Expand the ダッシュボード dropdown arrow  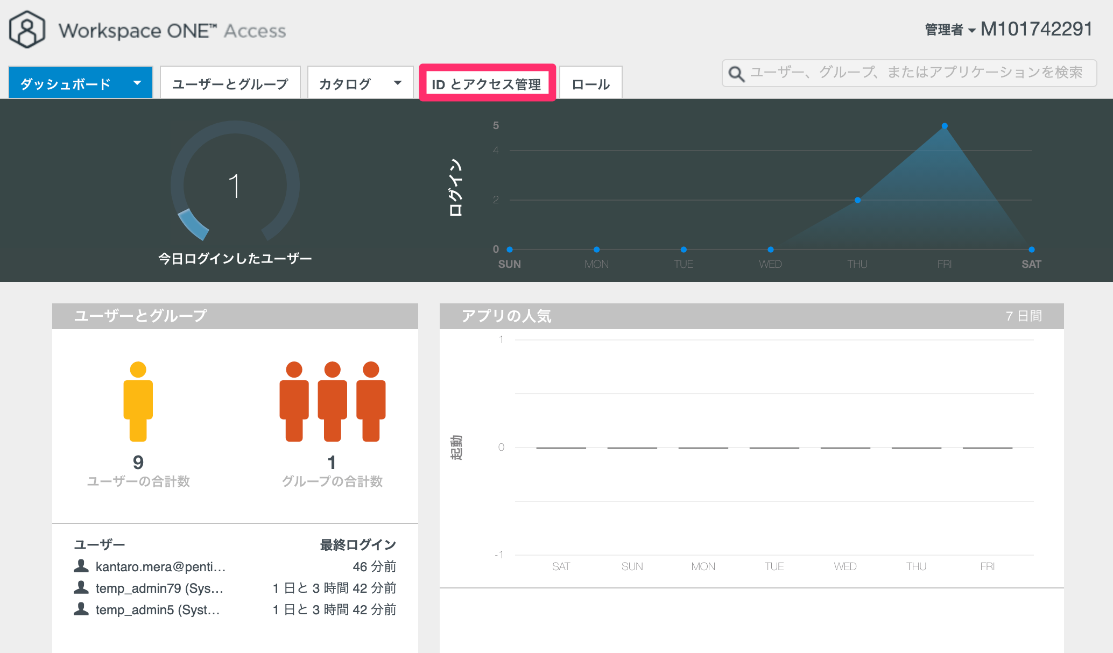[x=137, y=83]
